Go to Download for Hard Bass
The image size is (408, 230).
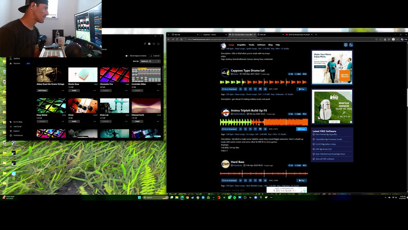pos(229,180)
